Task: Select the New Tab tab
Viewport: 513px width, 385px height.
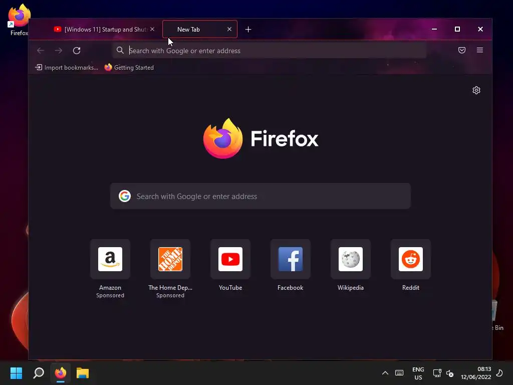Action: coord(199,30)
